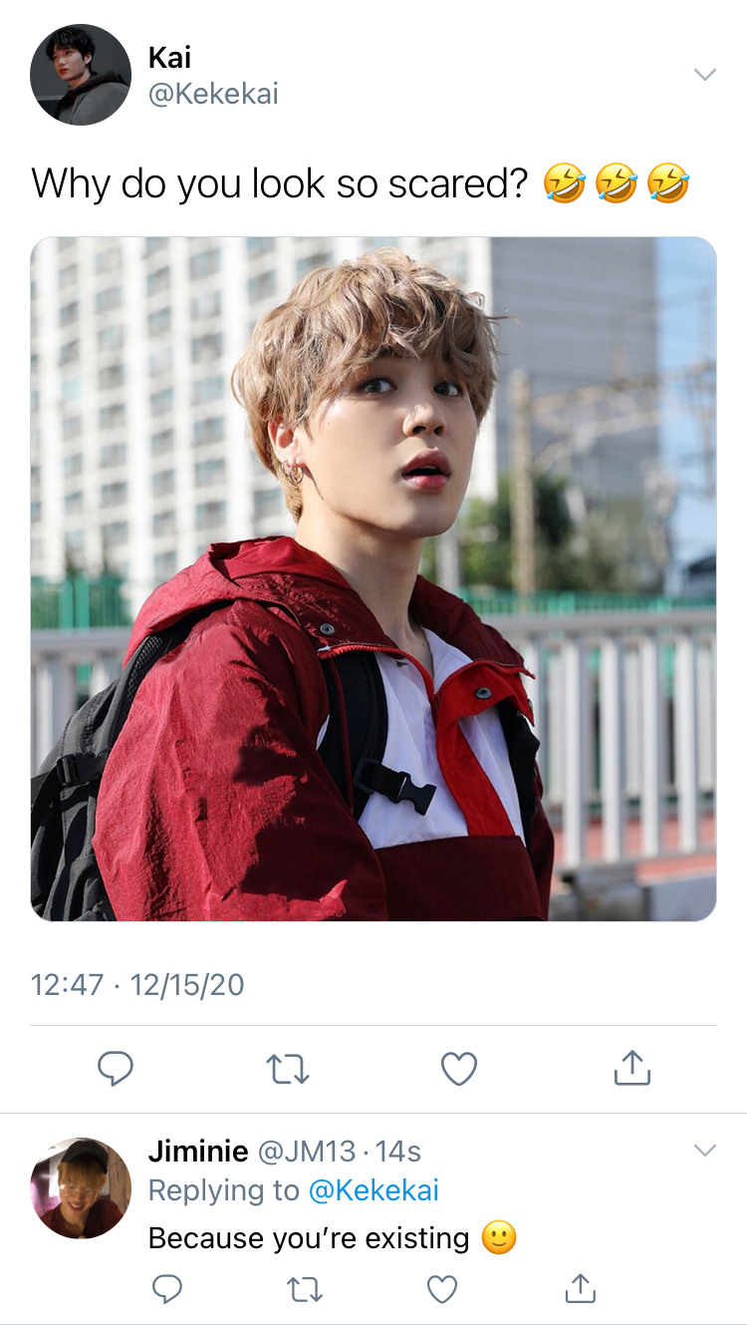Retweet Kai's main tweet

pos(288,1070)
